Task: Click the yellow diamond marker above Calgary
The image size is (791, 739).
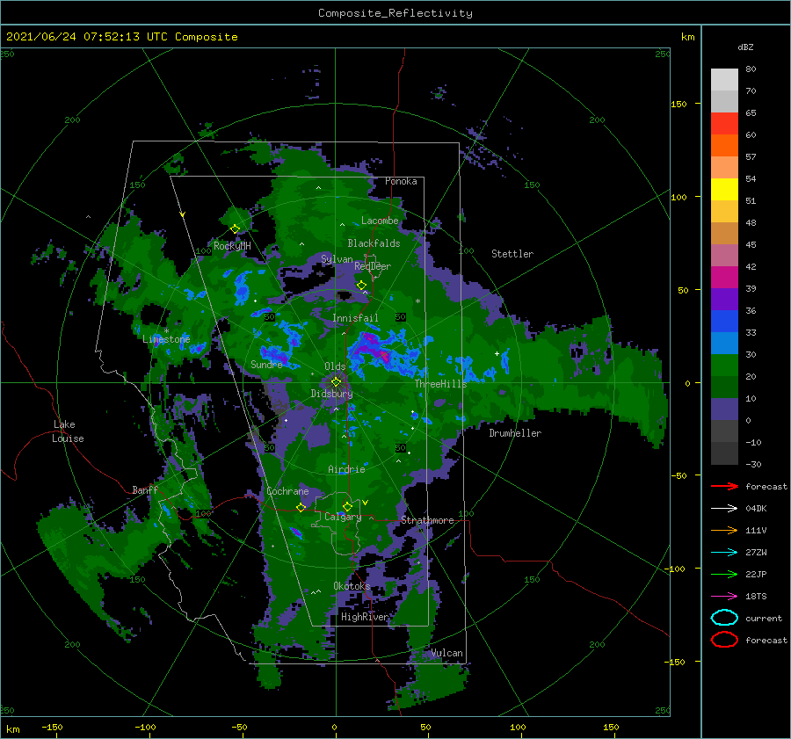Action: 347,506
